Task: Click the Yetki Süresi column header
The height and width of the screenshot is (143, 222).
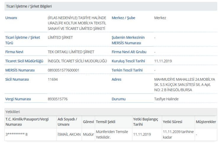Action: [x=173, y=122]
